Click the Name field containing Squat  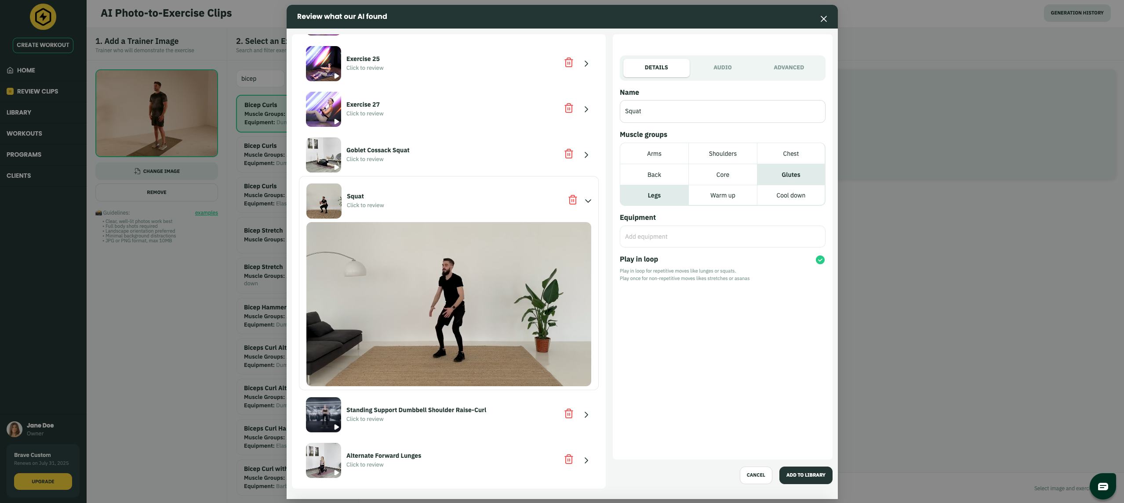[722, 111]
